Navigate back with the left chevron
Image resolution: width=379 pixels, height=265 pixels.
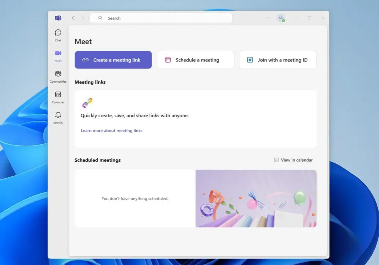pos(73,18)
